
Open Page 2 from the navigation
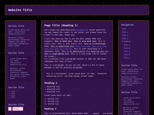[125, 35]
